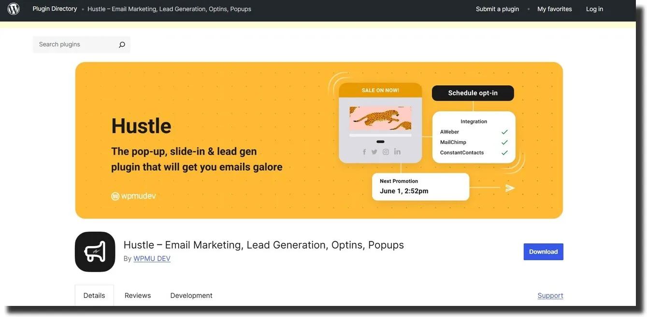This screenshot has width=647, height=317.
Task: Click the Download button
Action: 543,252
